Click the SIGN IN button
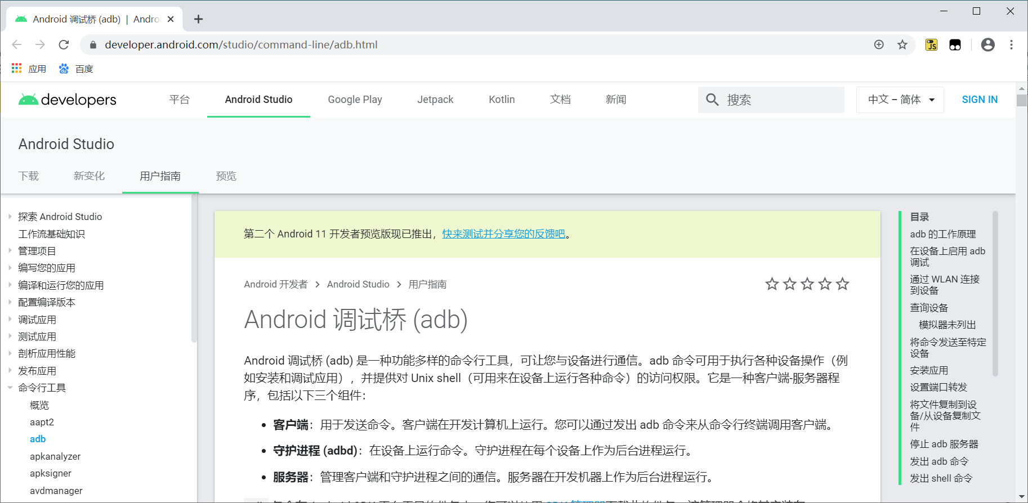The image size is (1028, 503). pos(980,100)
